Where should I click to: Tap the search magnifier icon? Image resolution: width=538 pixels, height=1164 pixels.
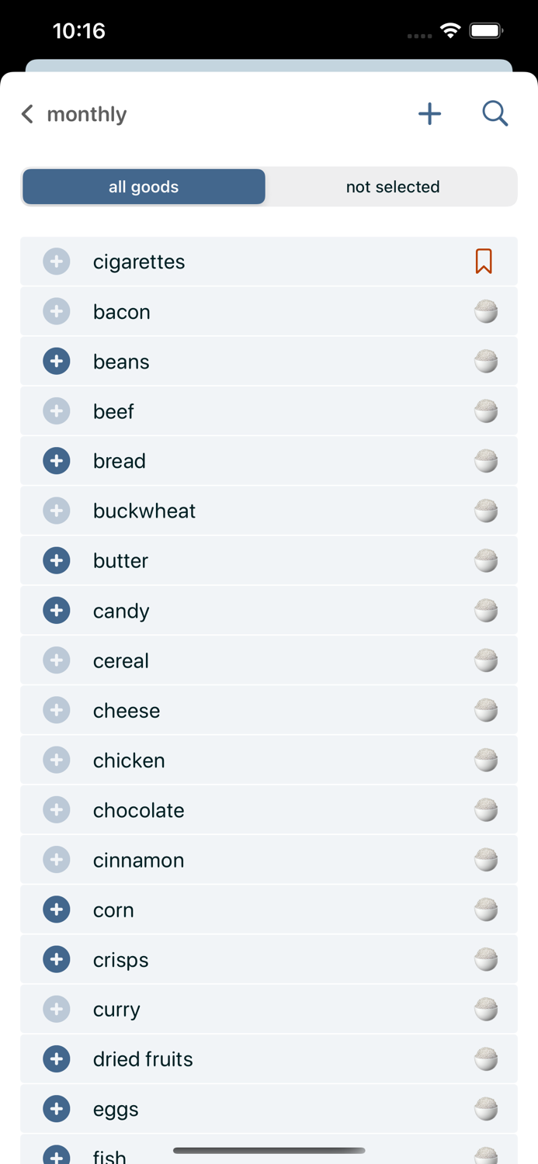pyautogui.click(x=495, y=114)
